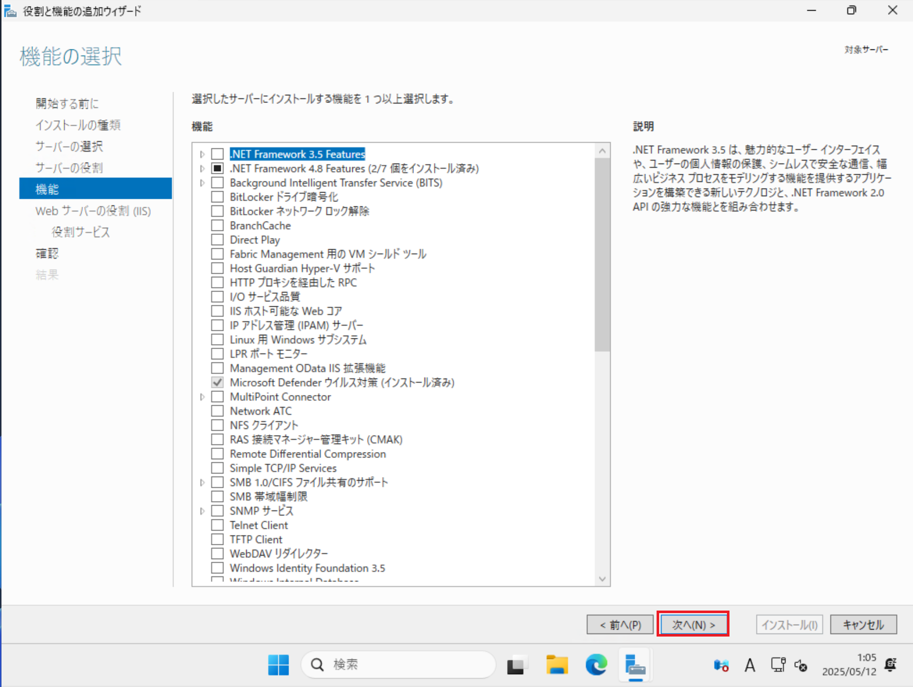This screenshot has height=687, width=913.
Task: Toggle the .NET Framework 4.8 Features checkbox
Action: click(218, 168)
